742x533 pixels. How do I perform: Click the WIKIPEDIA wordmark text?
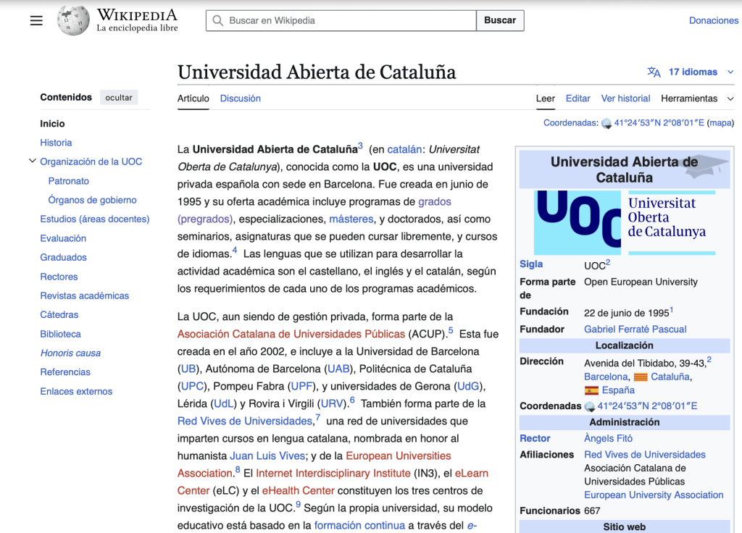coord(137,15)
